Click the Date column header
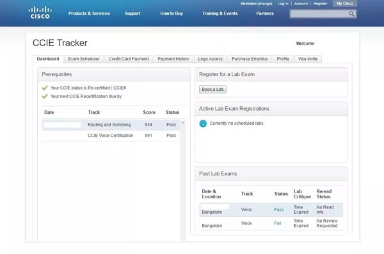This screenshot has width=384, height=254. pyautogui.click(x=49, y=112)
